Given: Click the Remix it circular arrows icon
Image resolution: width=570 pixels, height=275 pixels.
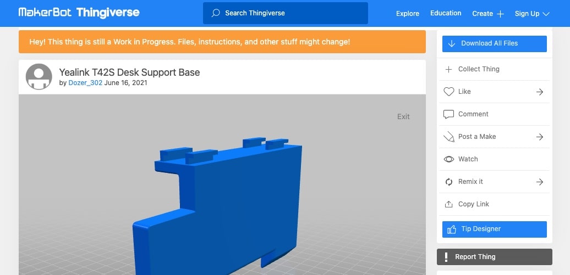Looking at the screenshot, I should [x=448, y=182].
